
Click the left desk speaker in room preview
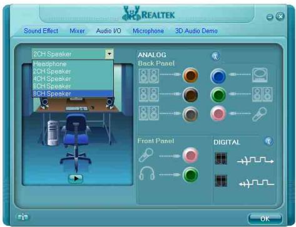pos(44,103)
